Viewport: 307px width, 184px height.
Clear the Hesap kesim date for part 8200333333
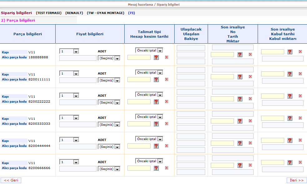[x=166, y=124]
